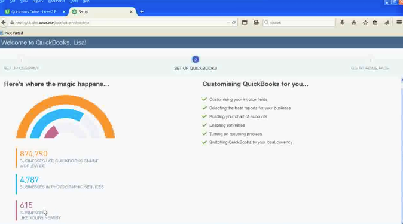Switch to the QuickBooks Online - Level 2 tab

pyautogui.click(x=35, y=11)
